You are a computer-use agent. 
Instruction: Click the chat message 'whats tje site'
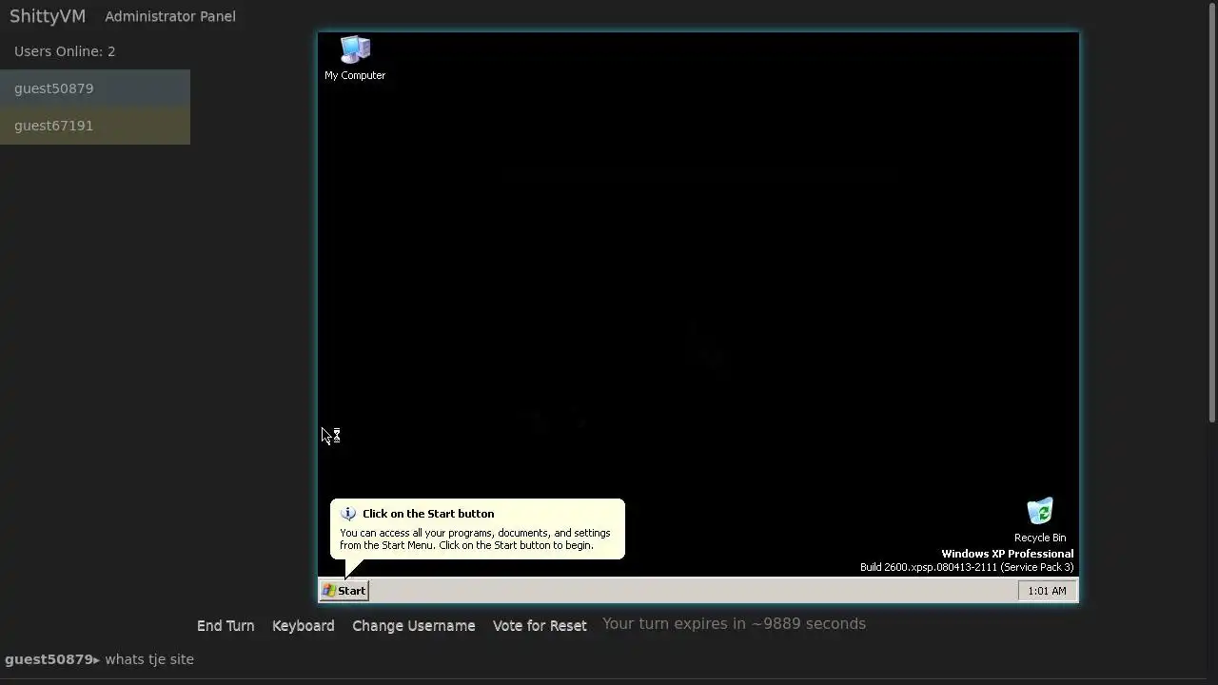149,659
